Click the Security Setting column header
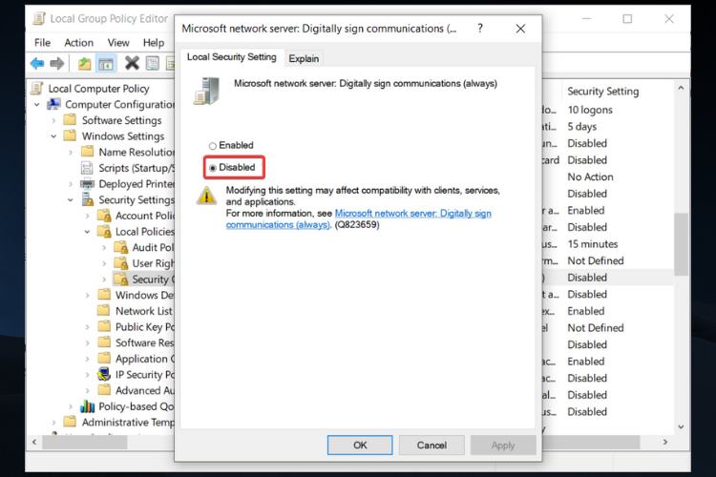Image resolution: width=716 pixels, height=477 pixels. pos(602,92)
